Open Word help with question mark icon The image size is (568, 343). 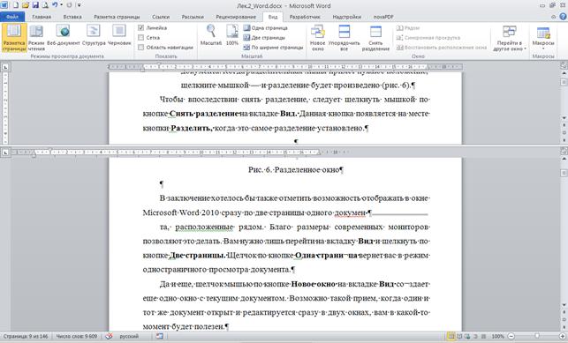pyautogui.click(x=563, y=17)
